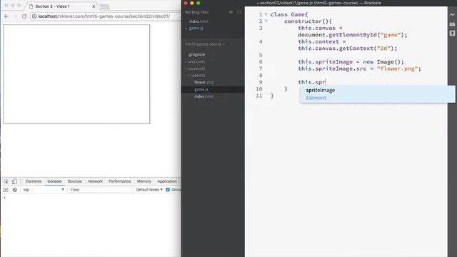The width and height of the screenshot is (457, 257).
Task: Switch to Sources tab in DevTools
Action: click(x=74, y=181)
